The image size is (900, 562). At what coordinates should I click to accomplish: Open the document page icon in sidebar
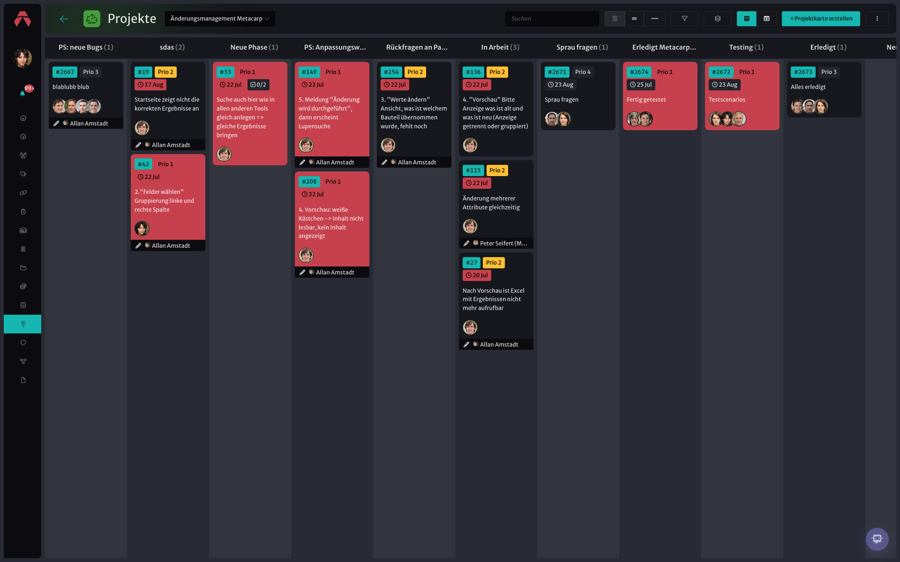[23, 380]
